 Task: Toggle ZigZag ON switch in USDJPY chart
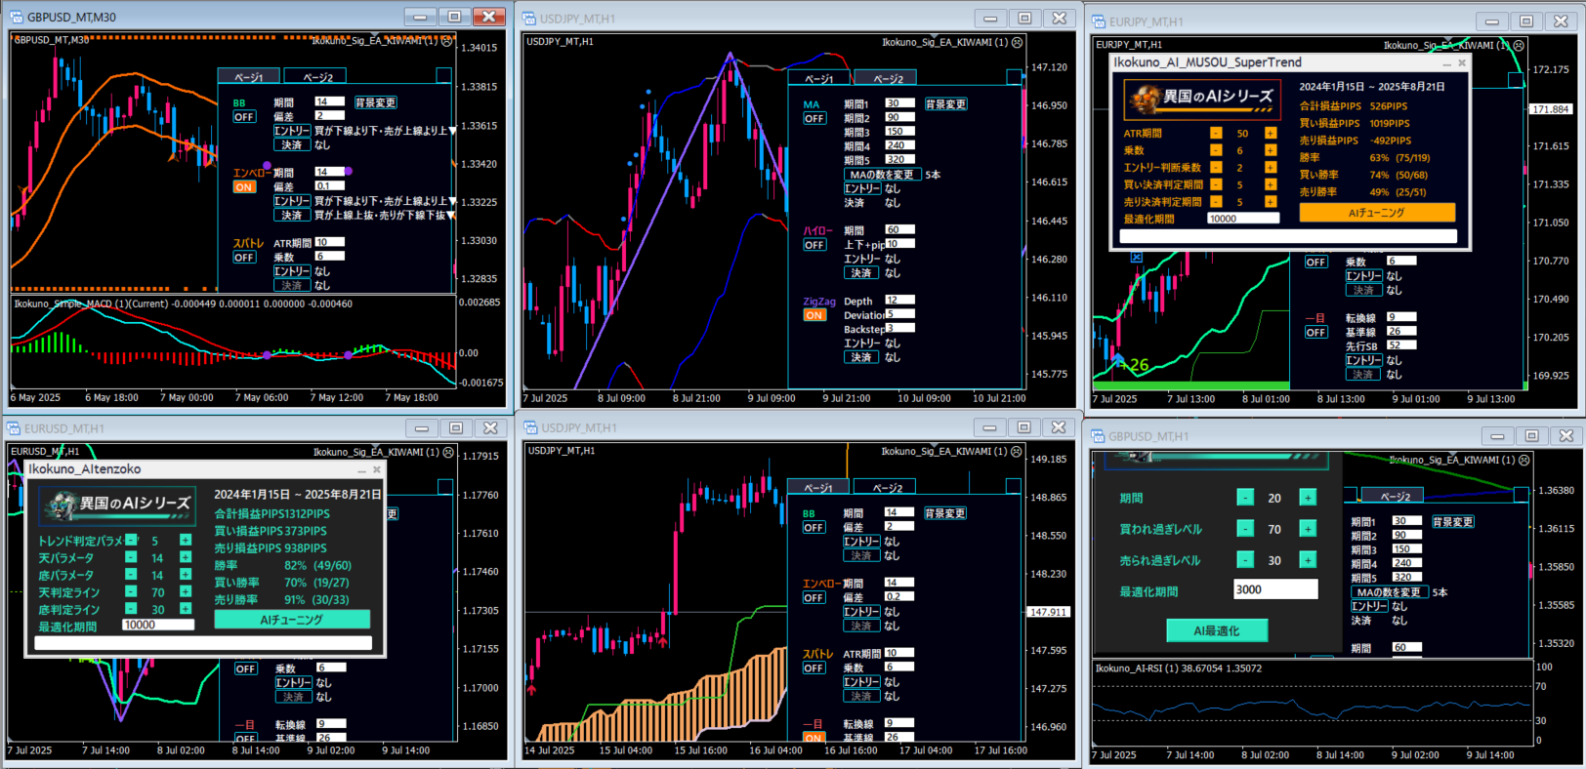point(814,315)
